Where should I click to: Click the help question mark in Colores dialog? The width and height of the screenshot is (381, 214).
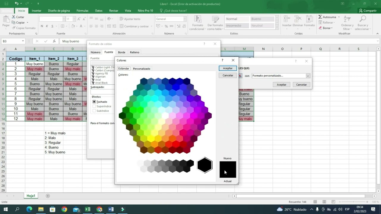click(222, 60)
